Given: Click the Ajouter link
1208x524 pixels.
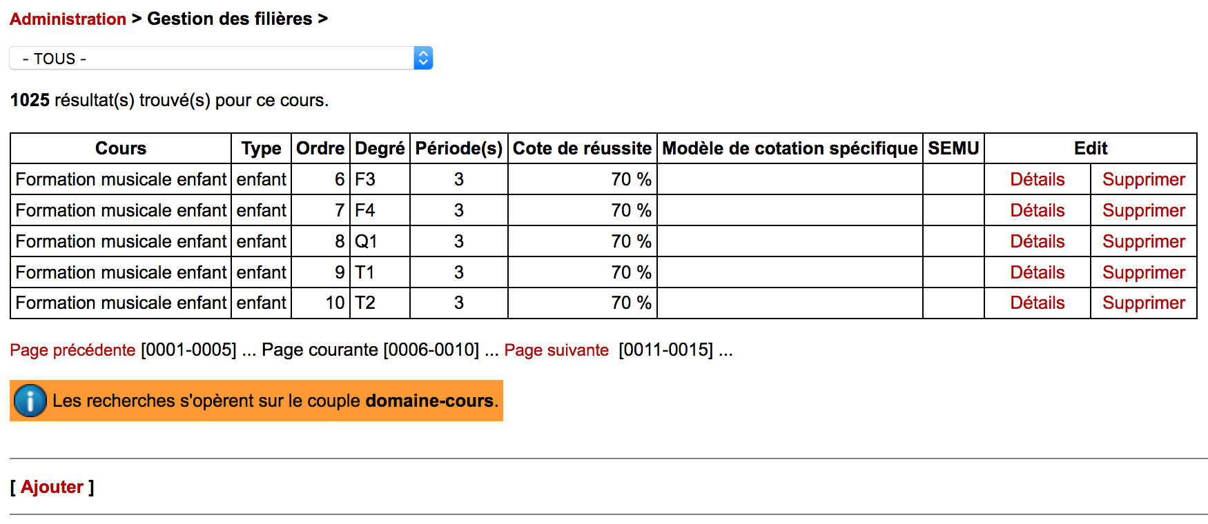Looking at the screenshot, I should click(52, 487).
